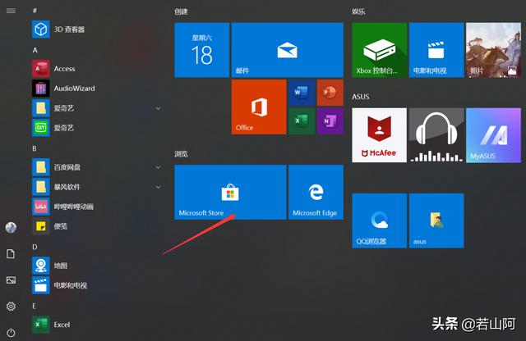
Task: Open the small PowerPoint tile
Action: [330, 93]
